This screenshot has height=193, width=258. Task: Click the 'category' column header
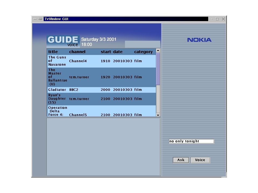tap(143, 52)
